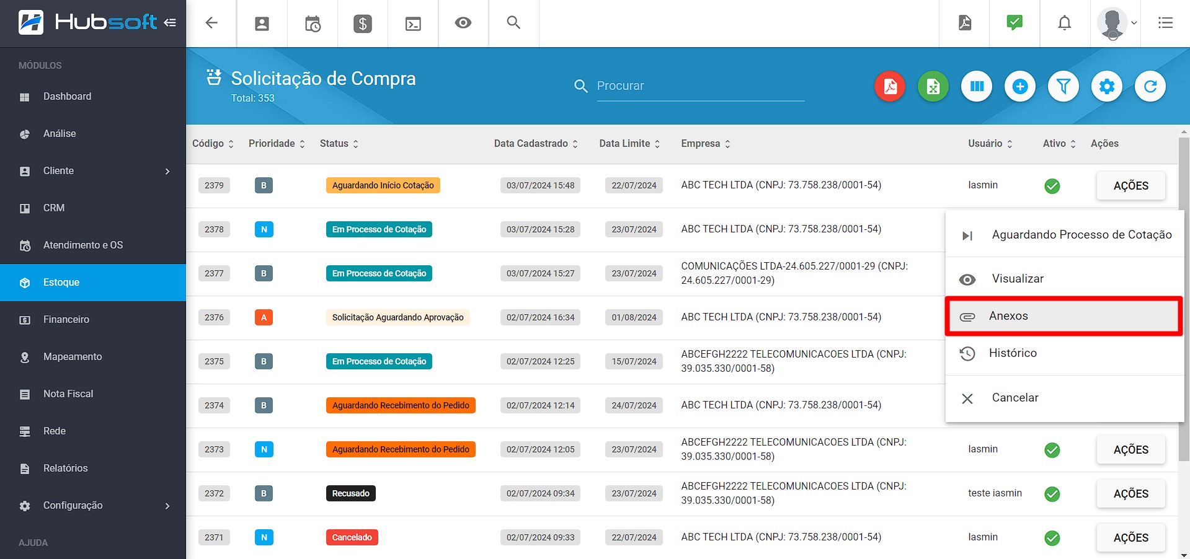The height and width of the screenshot is (559, 1190).
Task: Open the filter funnel button
Action: pos(1063,86)
